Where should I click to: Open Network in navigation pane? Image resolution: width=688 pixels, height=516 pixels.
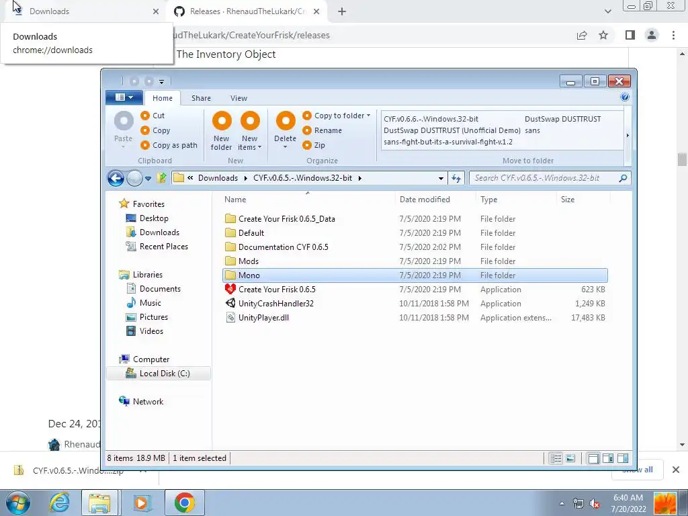141,402
